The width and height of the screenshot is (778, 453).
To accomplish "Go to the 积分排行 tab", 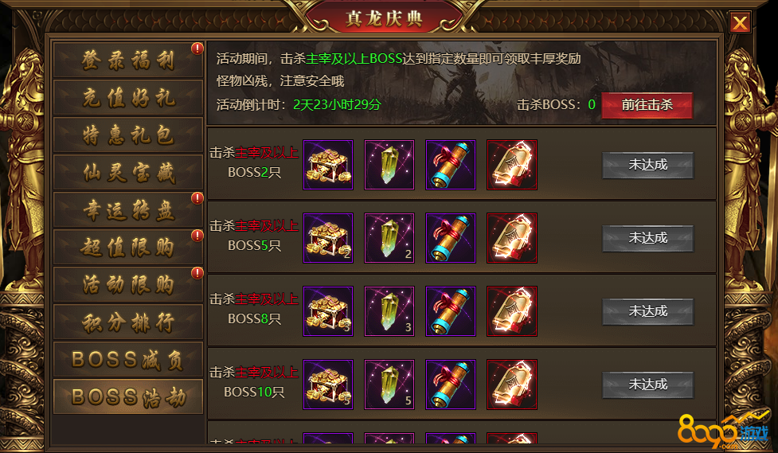I will tap(128, 322).
